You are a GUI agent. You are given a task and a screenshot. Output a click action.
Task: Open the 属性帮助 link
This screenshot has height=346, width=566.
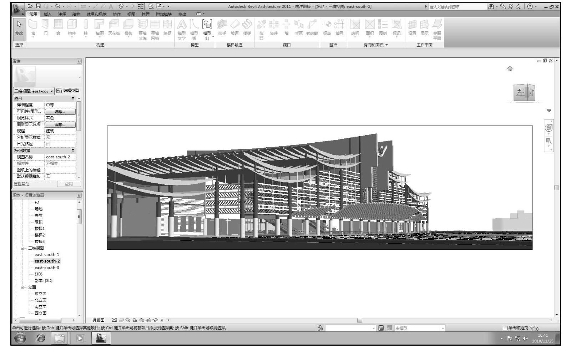22,184
